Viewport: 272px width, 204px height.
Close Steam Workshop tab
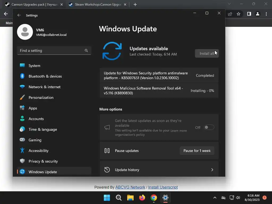[125, 5]
